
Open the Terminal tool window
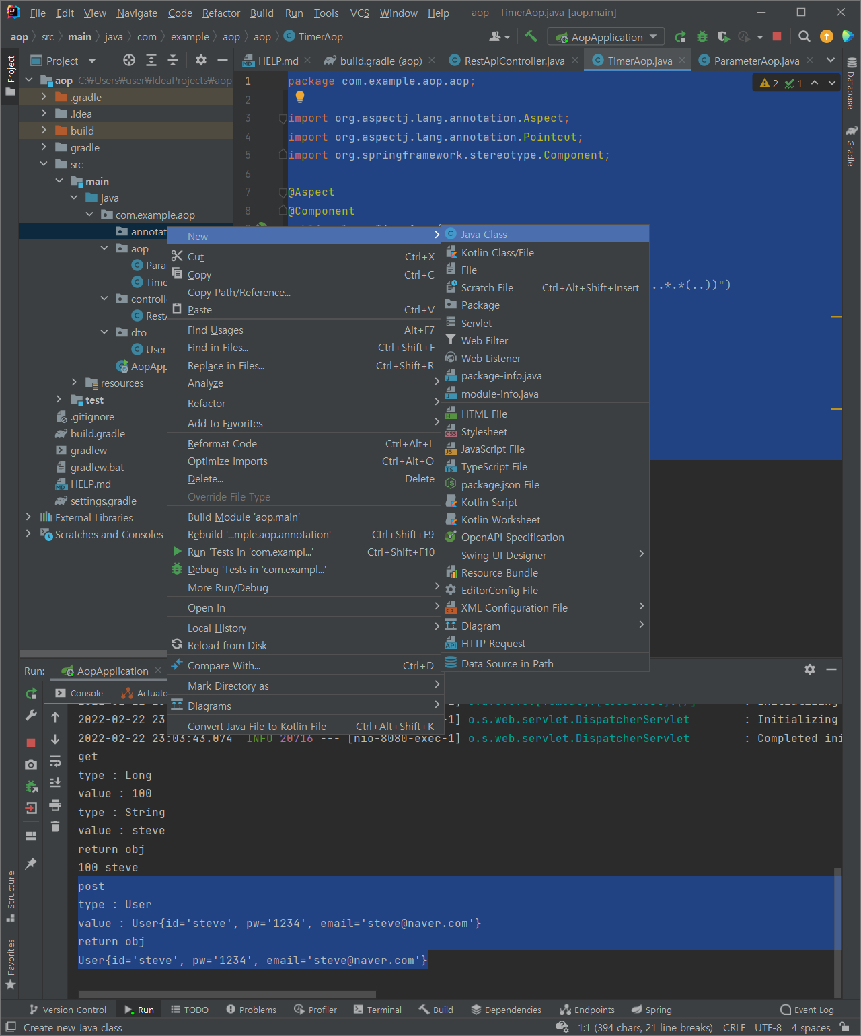[x=377, y=1010]
